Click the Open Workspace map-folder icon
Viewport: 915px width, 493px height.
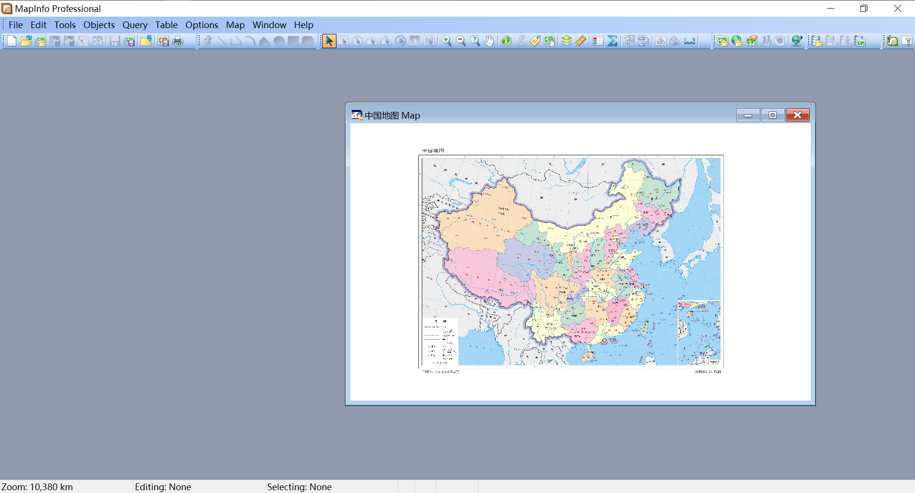pos(41,41)
